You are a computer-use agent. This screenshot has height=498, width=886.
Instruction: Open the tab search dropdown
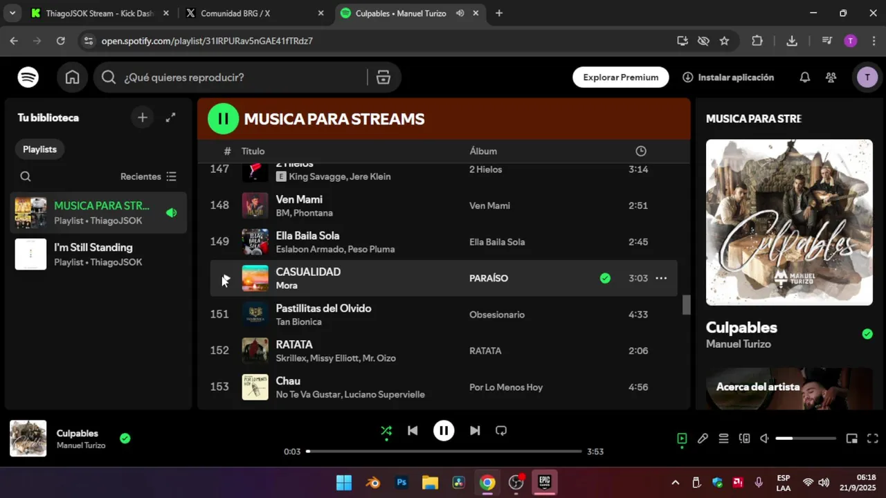[12, 13]
